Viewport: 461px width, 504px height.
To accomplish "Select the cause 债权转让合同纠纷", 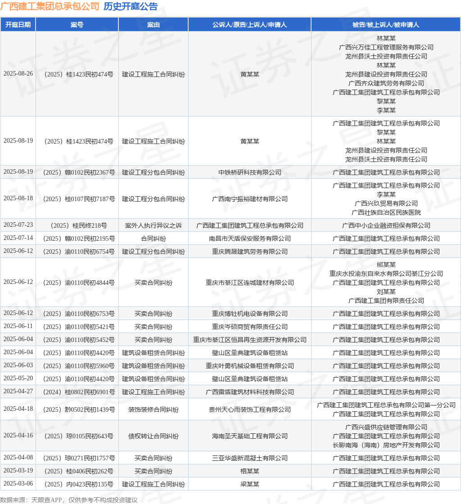I will pos(154,436).
